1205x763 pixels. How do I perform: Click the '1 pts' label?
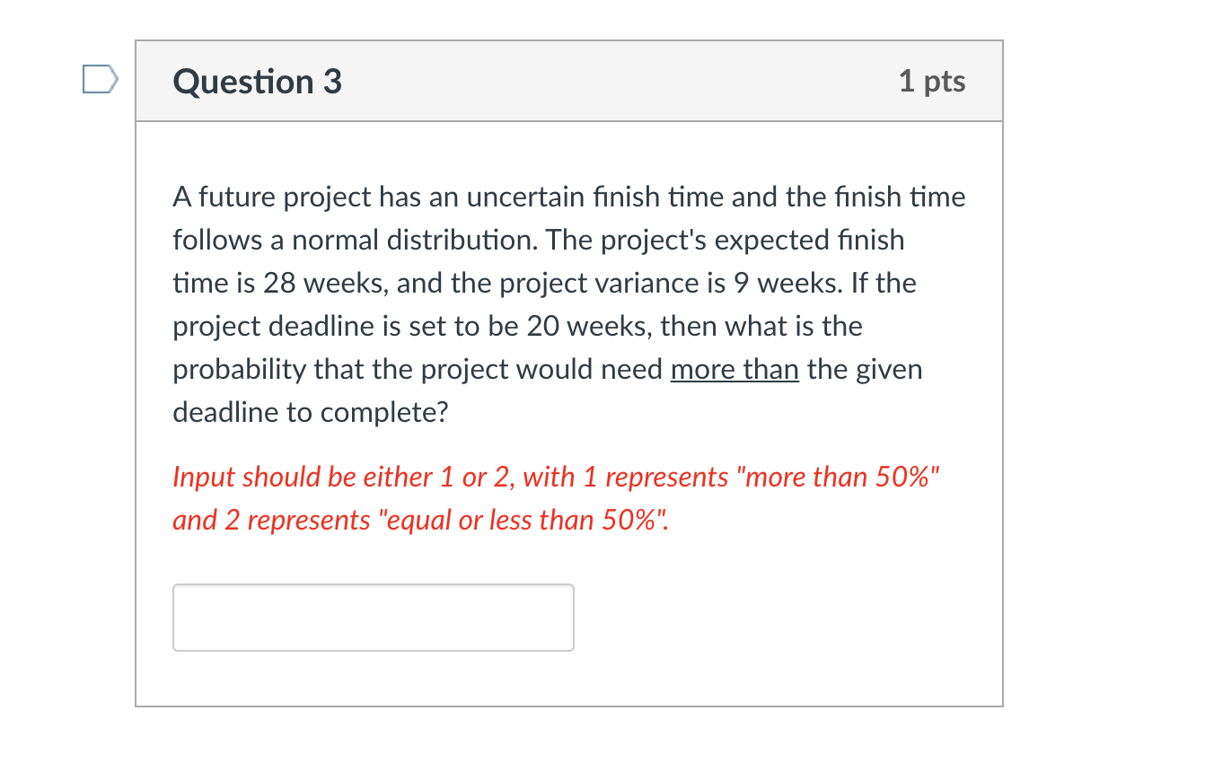coord(933,81)
